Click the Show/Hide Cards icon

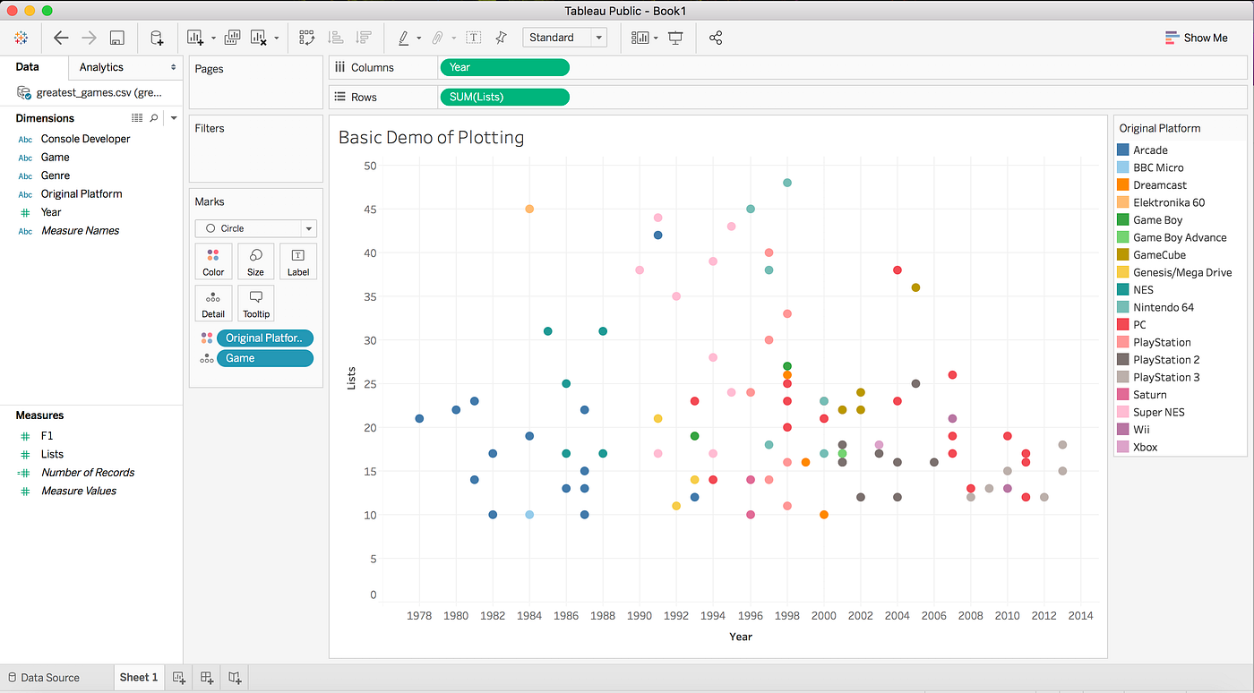(x=640, y=38)
